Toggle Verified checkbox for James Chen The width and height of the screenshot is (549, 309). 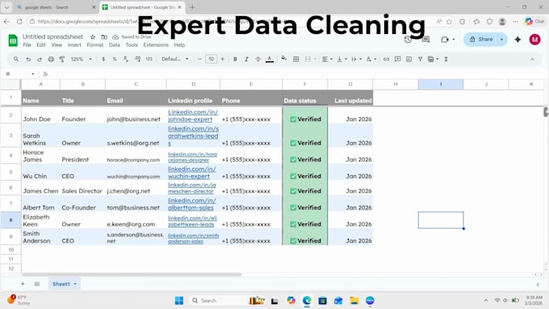click(293, 191)
